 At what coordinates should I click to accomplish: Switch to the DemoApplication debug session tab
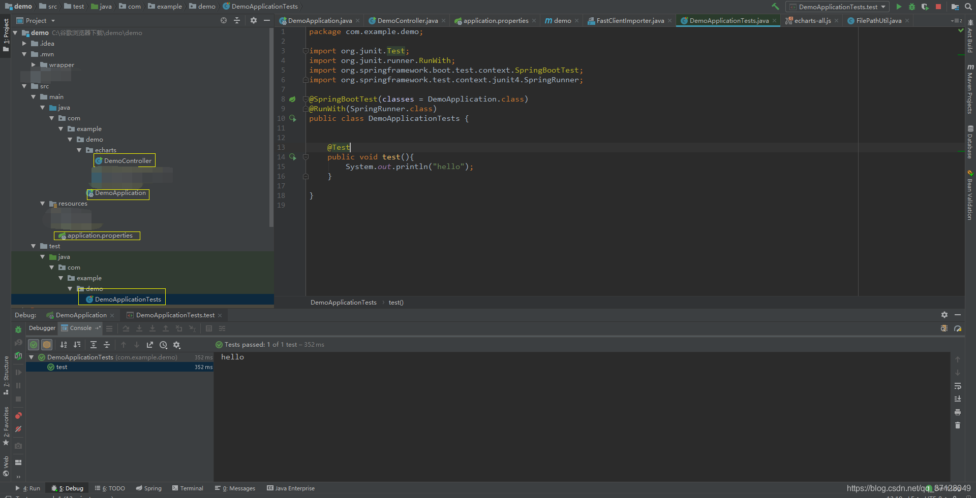81,315
